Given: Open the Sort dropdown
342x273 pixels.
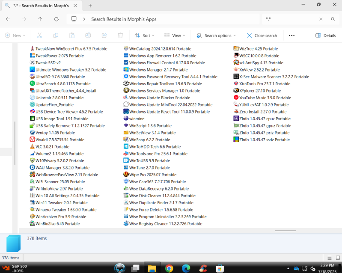Looking at the screenshot, I should 144,36.
